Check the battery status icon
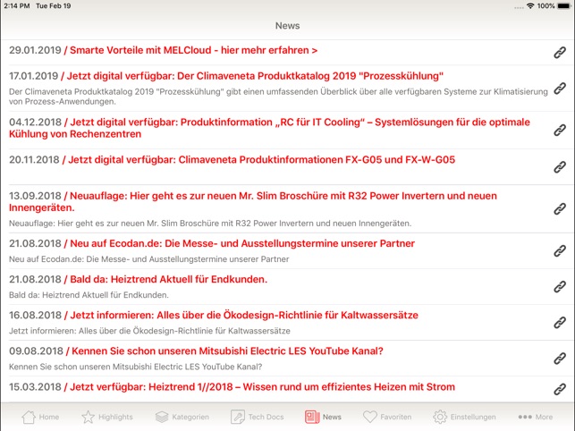This screenshot has width=575, height=431. [564, 6]
